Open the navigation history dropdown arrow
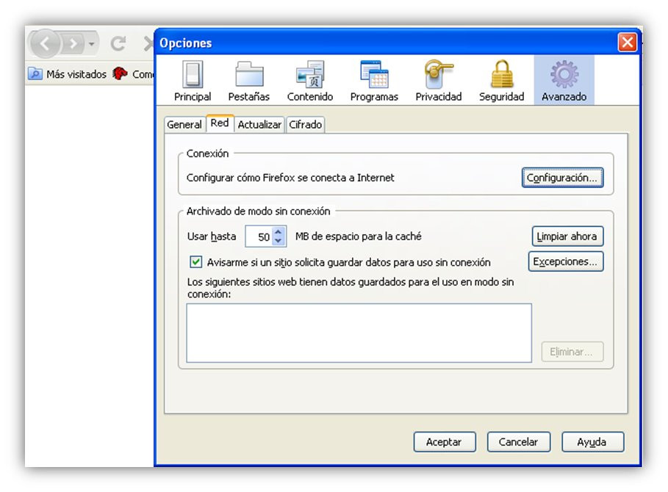Screen dimensions: 668x492 coord(92,43)
